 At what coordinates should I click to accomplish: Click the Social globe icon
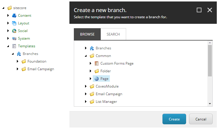click(x=14, y=31)
